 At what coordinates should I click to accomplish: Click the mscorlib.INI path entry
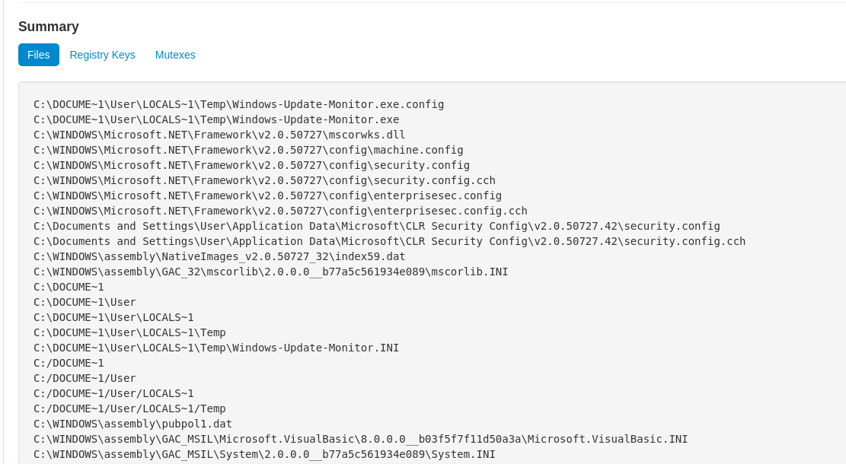tap(271, 272)
